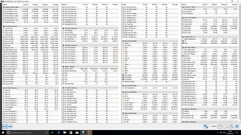
Task: Select the GPU Core Voltage row
Action: (x=210, y=54)
